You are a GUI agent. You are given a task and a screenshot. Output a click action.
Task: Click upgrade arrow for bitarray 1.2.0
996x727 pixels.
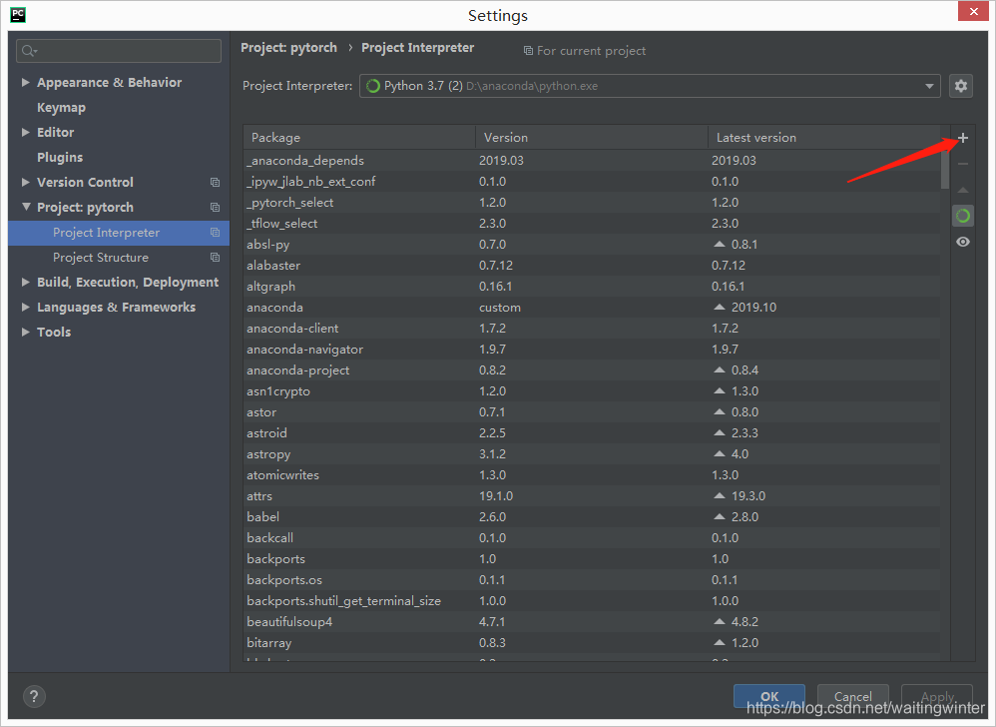click(719, 642)
